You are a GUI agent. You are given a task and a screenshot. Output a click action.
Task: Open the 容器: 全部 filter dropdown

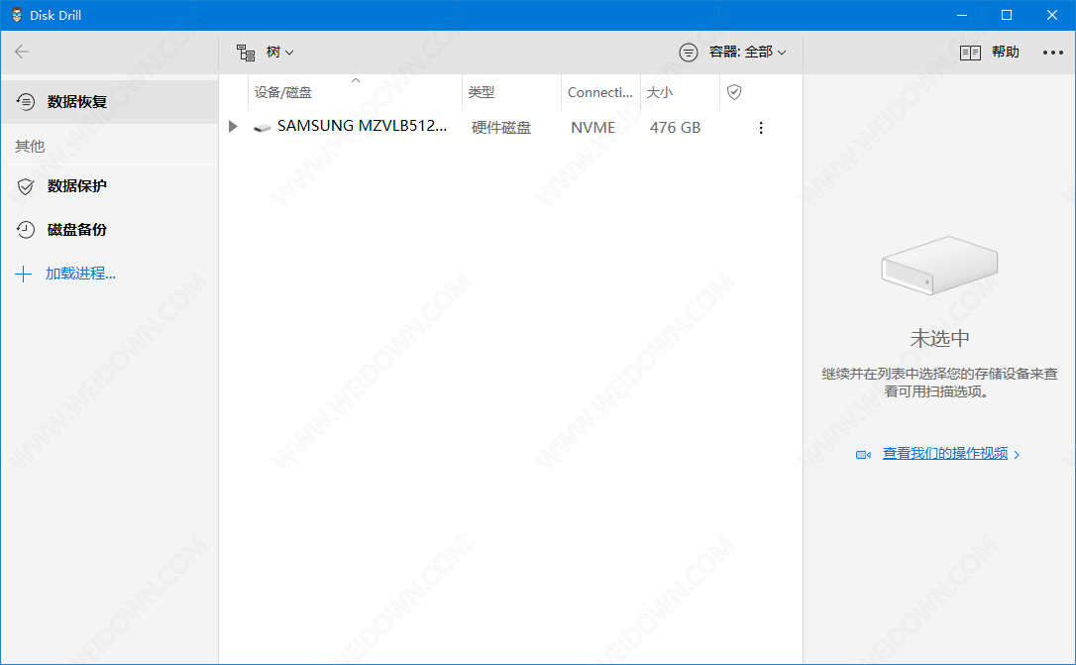click(747, 53)
